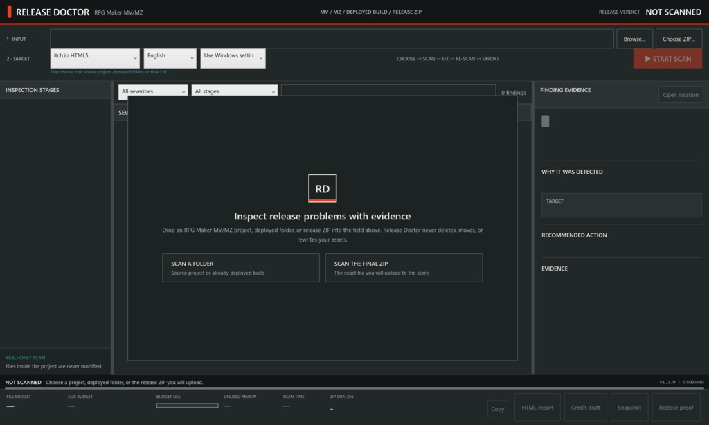
Task: Click the Choose ZIP... button
Action: [x=679, y=39]
